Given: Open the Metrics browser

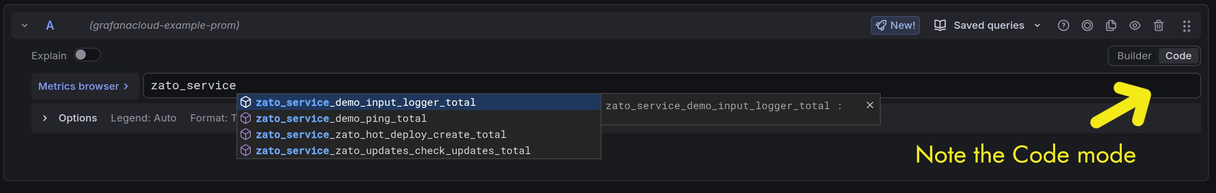Looking at the screenshot, I should click(84, 86).
